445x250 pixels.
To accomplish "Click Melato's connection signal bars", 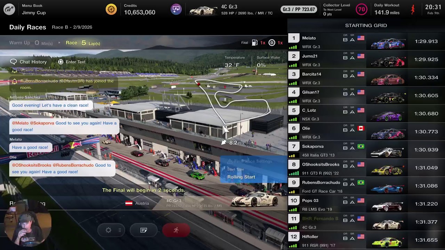I will [x=293, y=47].
